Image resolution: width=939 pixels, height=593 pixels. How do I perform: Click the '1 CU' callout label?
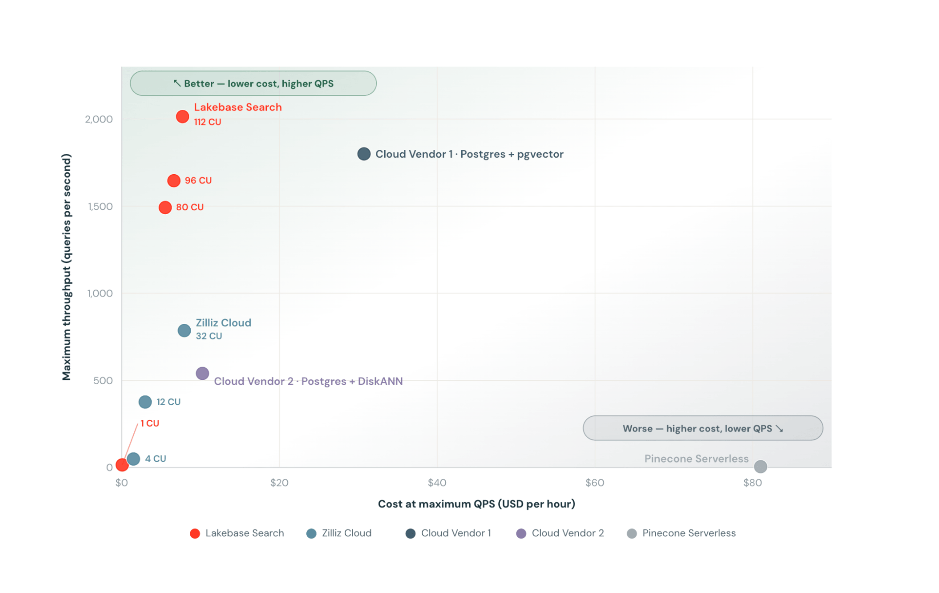pos(150,424)
